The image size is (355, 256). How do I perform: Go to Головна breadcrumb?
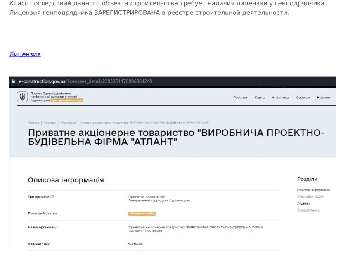tap(33, 123)
